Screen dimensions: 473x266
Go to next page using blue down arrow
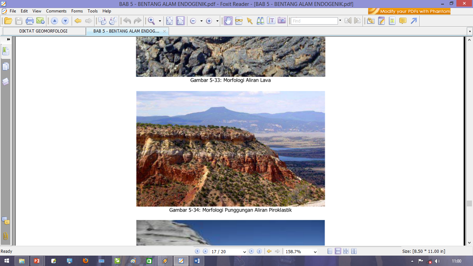65,21
